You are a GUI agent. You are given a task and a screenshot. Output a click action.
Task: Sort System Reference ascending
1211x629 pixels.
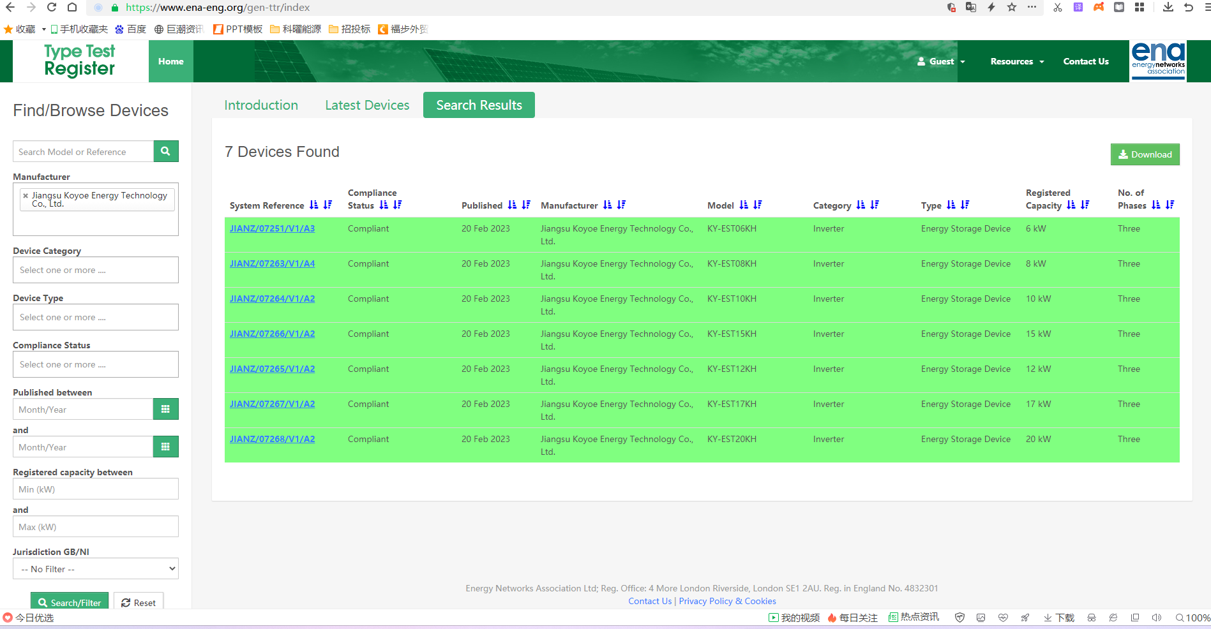pos(313,205)
